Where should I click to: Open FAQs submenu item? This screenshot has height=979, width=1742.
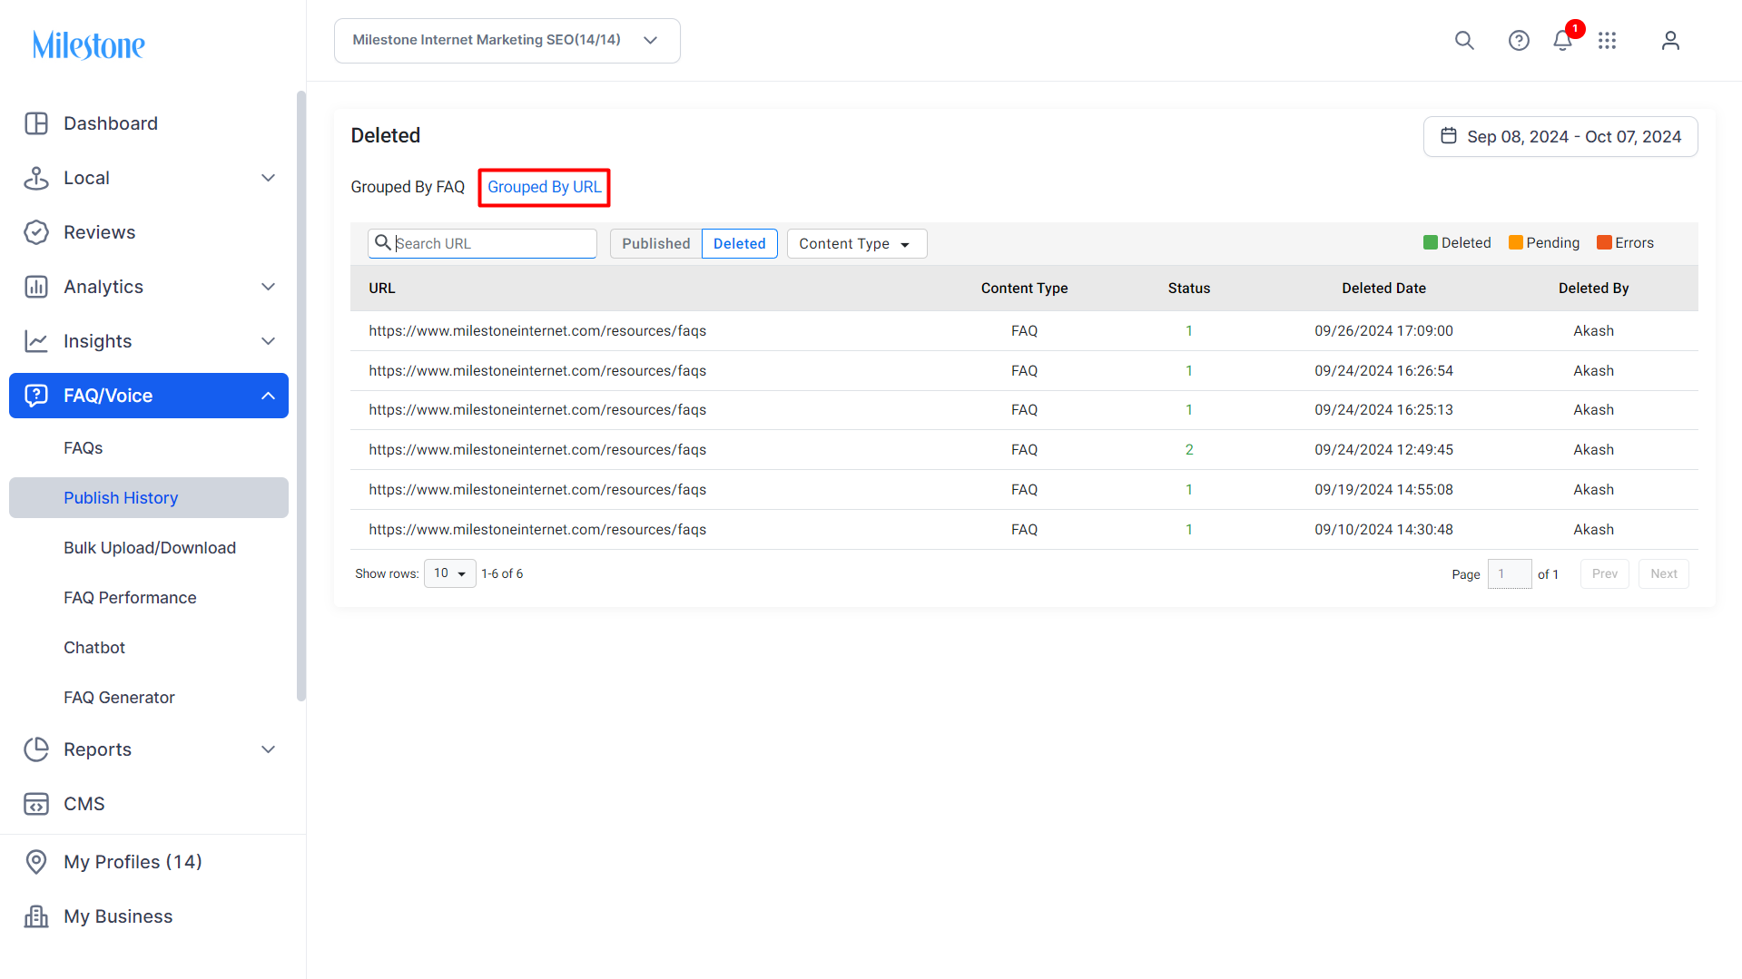click(x=84, y=448)
